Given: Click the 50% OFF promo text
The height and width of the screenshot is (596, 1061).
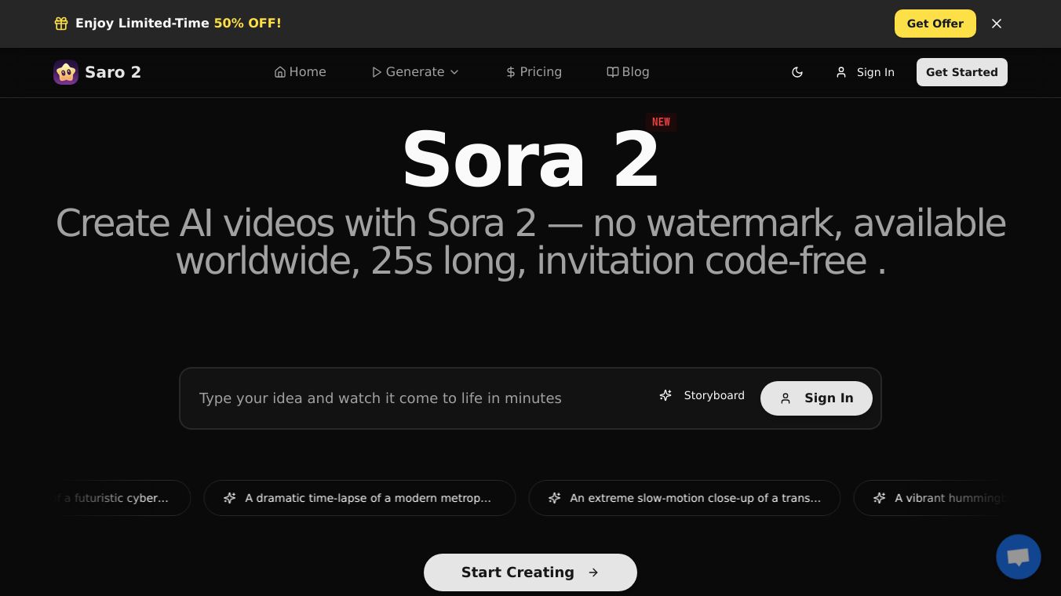Looking at the screenshot, I should (x=247, y=24).
